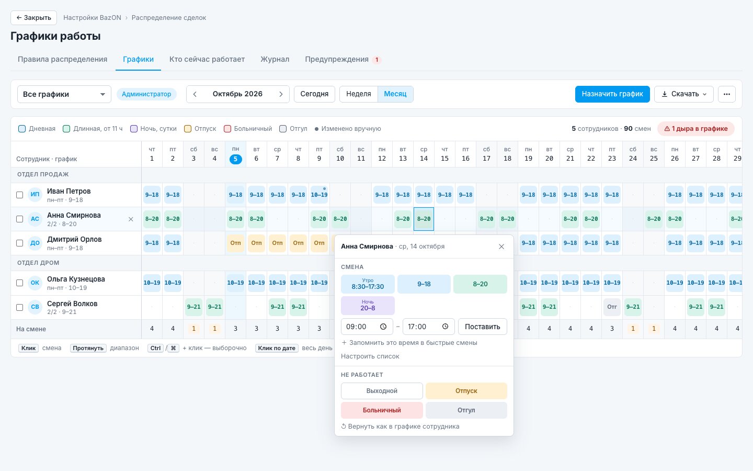This screenshot has width=753, height=471.
Task: Click the АС avatar of Анна Смирнова
Action: [x=35, y=219]
